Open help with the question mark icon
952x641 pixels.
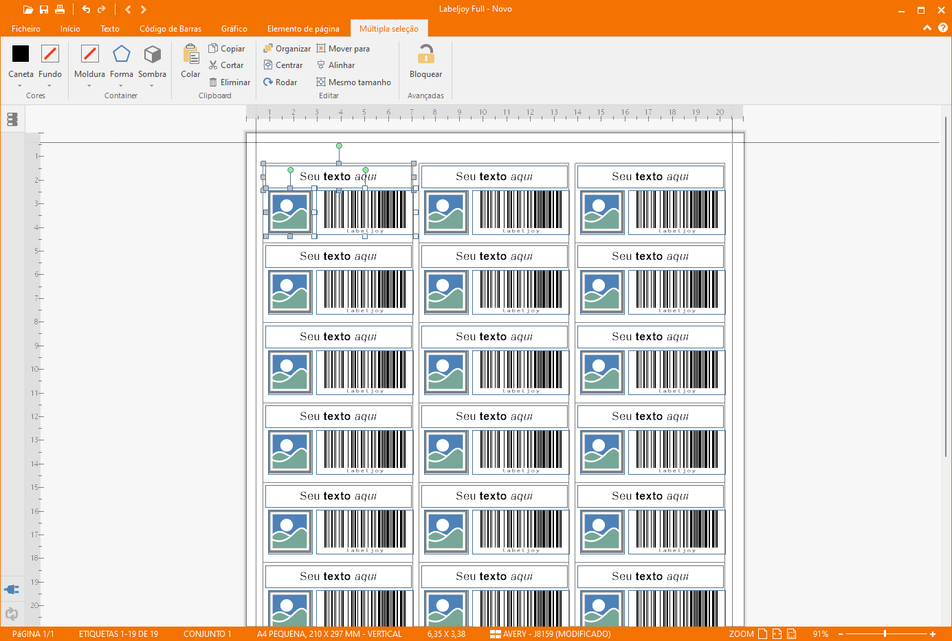click(x=943, y=28)
